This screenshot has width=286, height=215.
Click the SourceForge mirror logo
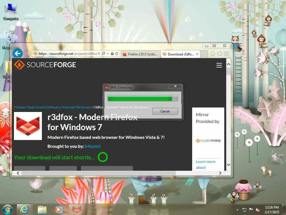(x=208, y=141)
